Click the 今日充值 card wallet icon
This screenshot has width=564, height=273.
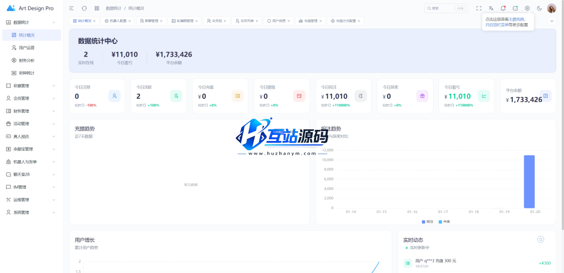click(237, 96)
